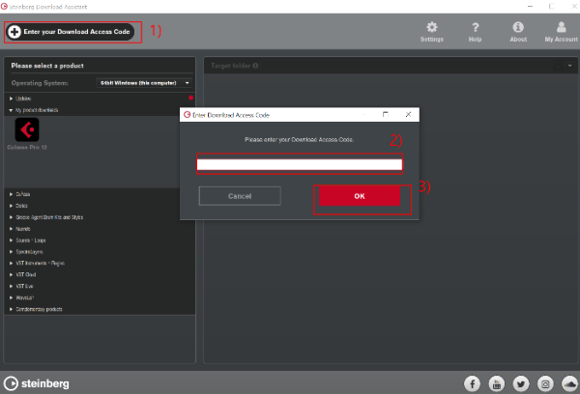580x394 pixels.
Task: Click the Download Access Code text field
Action: coord(300,164)
